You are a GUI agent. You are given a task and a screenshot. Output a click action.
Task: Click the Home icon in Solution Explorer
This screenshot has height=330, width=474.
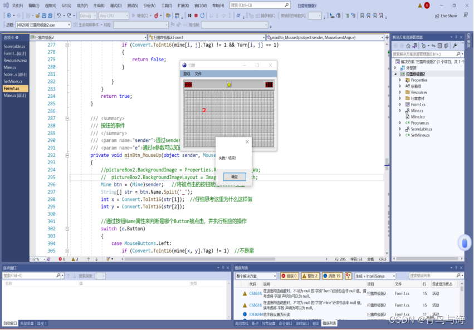click(x=408, y=46)
